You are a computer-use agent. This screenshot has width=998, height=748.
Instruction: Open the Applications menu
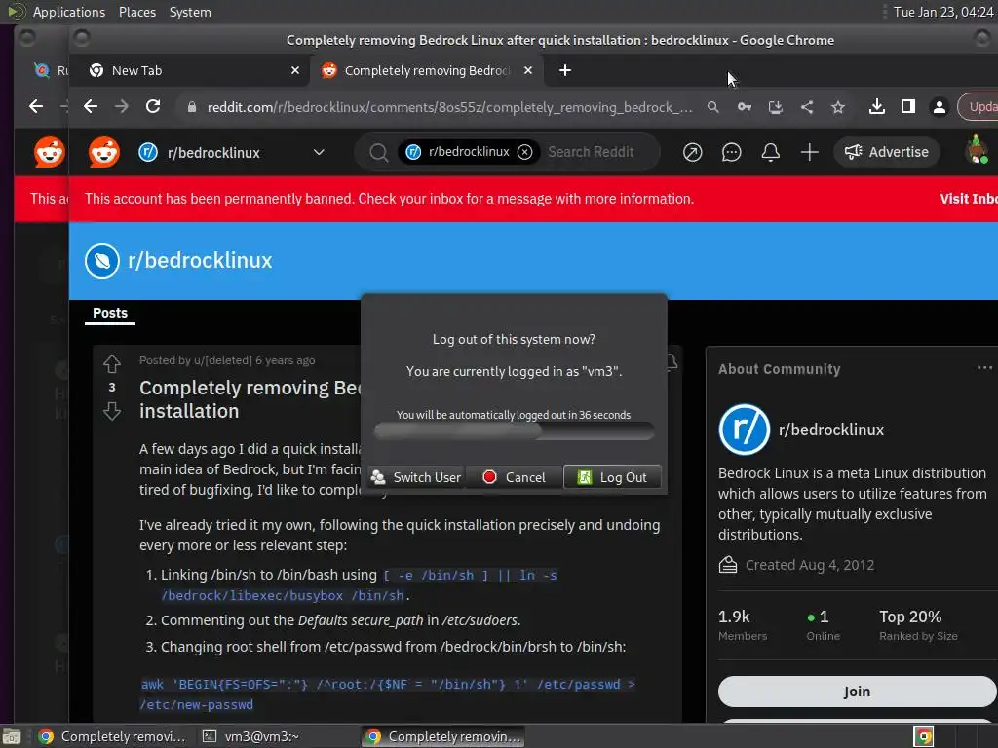pyautogui.click(x=69, y=12)
